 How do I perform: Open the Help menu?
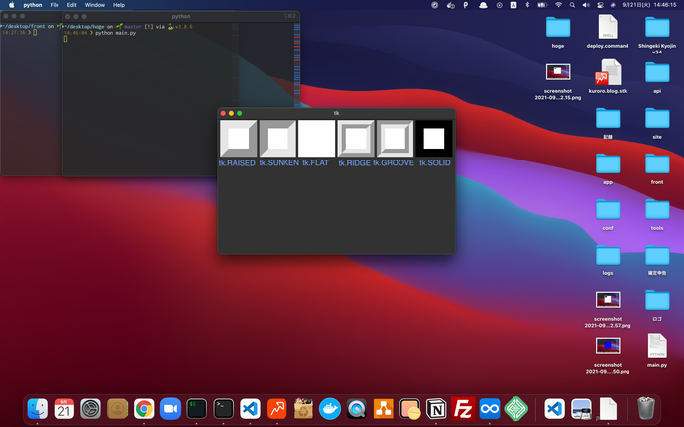[x=119, y=5]
